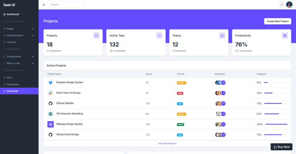Click the Productivity card target icon
This screenshot has width=296, height=154.
point(285,35)
